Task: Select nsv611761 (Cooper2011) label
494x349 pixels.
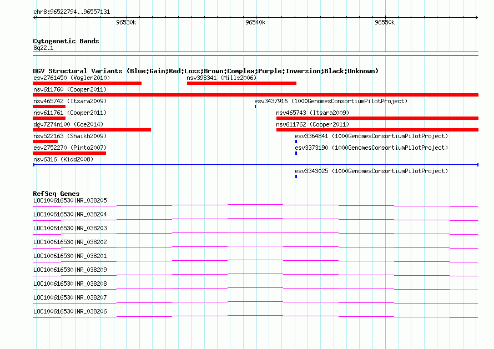Action: 70,113
